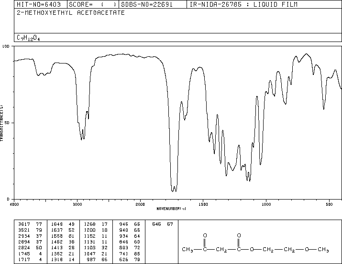Click the deepest carbonyl peak near 1745
The height and width of the screenshot is (264, 342).
click(173, 191)
